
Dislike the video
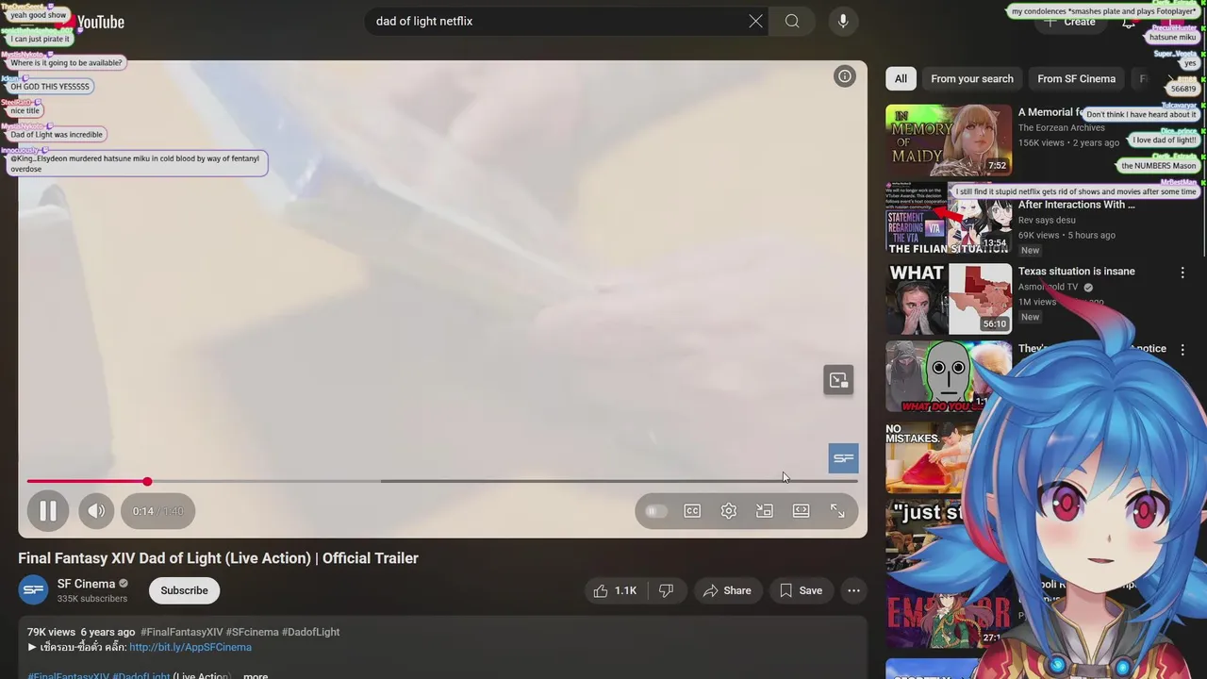(666, 590)
